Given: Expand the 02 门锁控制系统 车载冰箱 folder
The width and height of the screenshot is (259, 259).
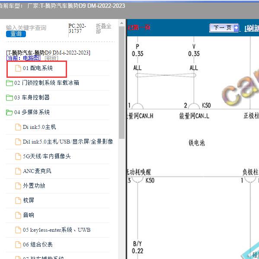Looking at the screenshot, I should (47, 83).
